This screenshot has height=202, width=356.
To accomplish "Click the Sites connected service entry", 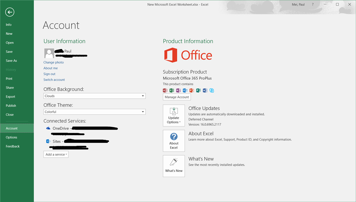I will [78, 144].
